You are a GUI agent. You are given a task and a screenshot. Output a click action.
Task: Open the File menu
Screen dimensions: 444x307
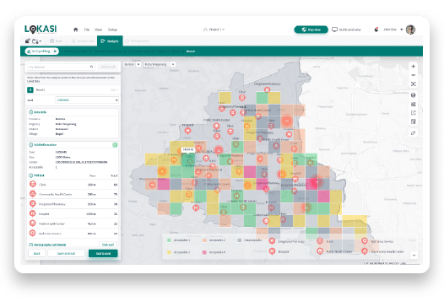(87, 30)
